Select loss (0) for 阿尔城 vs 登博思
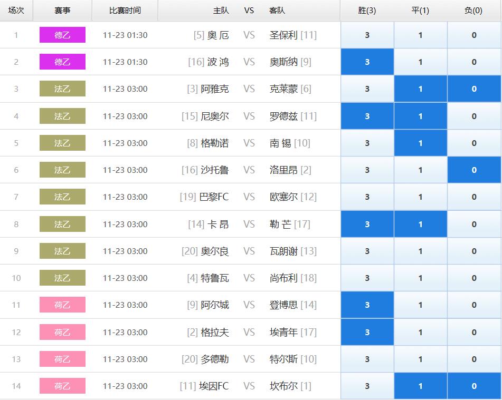 pyautogui.click(x=474, y=305)
